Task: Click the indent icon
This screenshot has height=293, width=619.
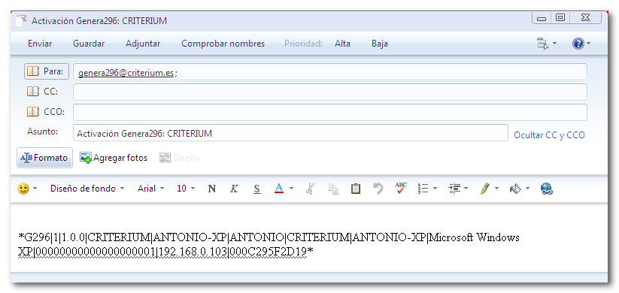Action: point(454,189)
